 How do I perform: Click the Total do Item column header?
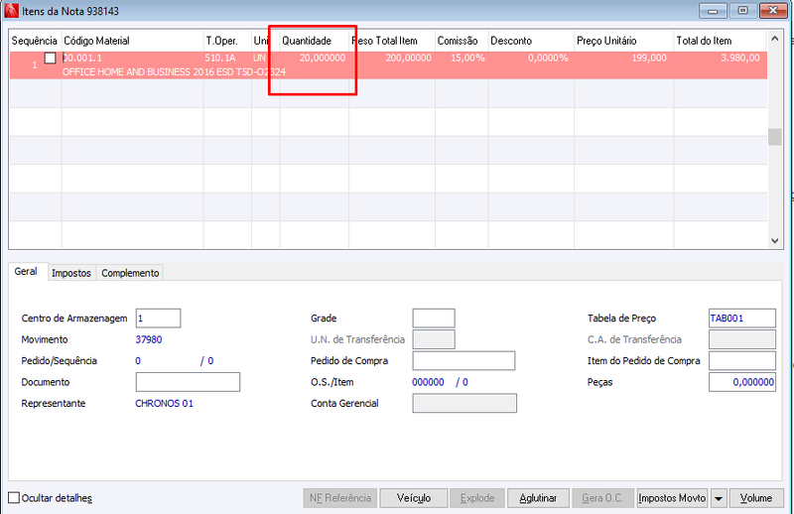coord(720,41)
